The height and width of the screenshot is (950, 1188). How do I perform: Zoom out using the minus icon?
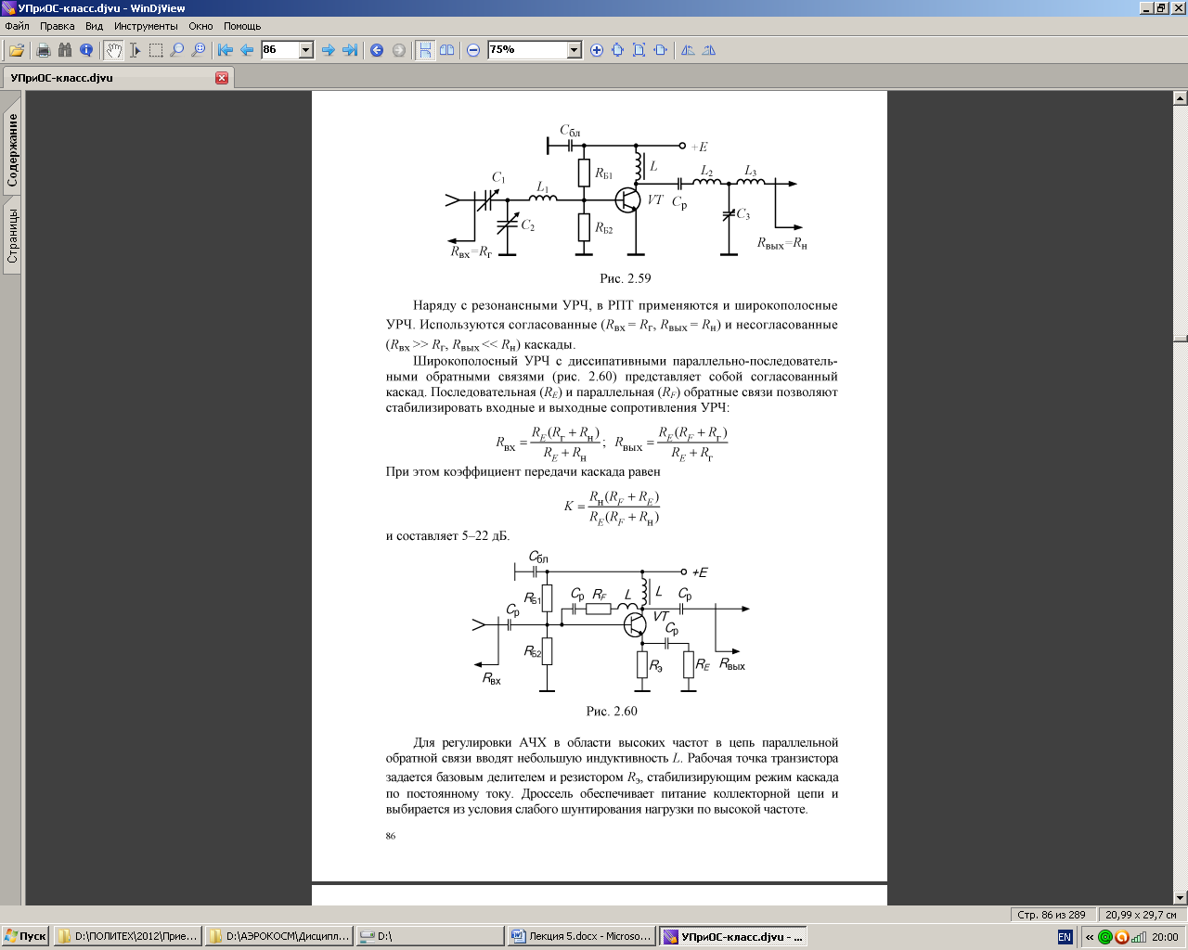click(473, 50)
